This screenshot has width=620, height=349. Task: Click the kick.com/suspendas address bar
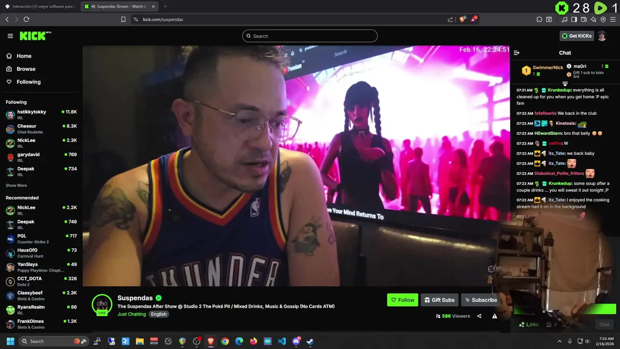pos(291,19)
